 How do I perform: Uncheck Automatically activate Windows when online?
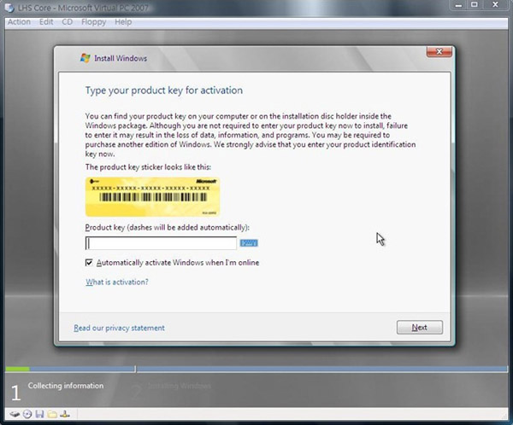(90, 263)
